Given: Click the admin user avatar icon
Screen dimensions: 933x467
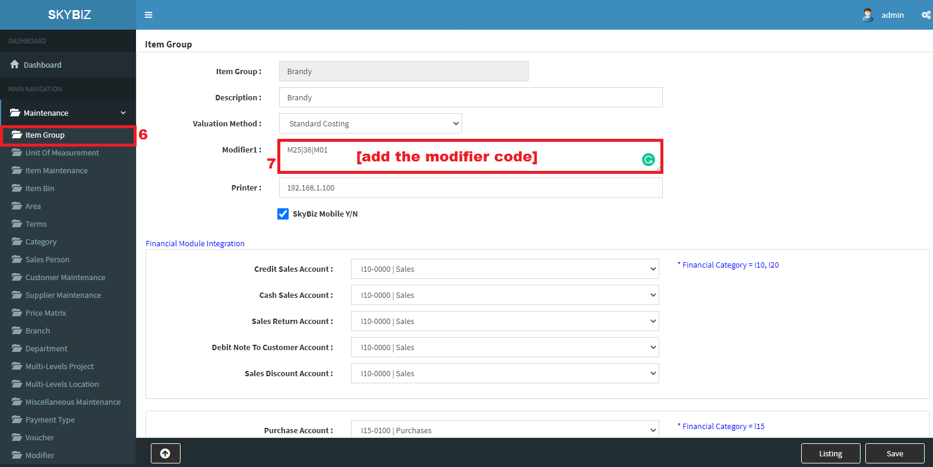Looking at the screenshot, I should tap(868, 15).
